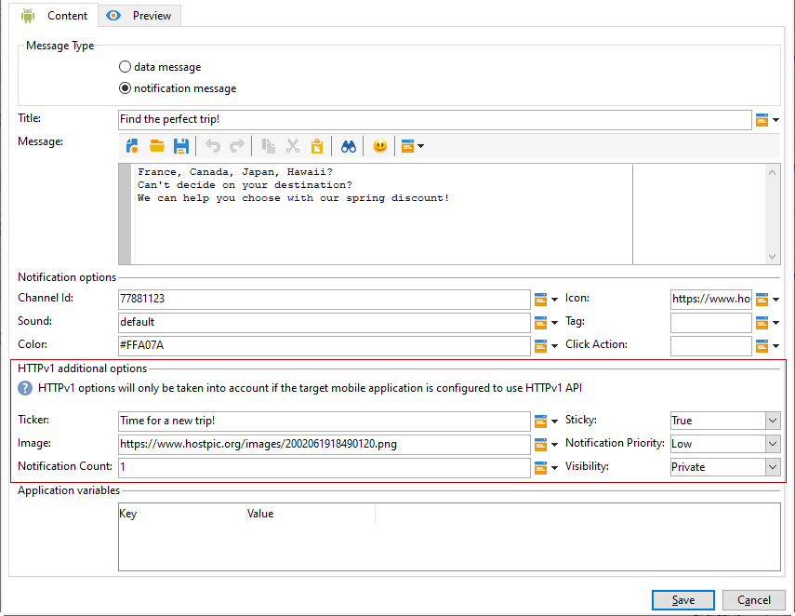This screenshot has height=616, width=795.
Task: Click the open folder toolbar icon
Action: pos(156,147)
